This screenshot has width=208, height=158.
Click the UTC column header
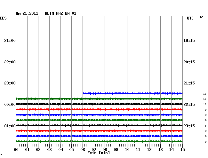190,18
